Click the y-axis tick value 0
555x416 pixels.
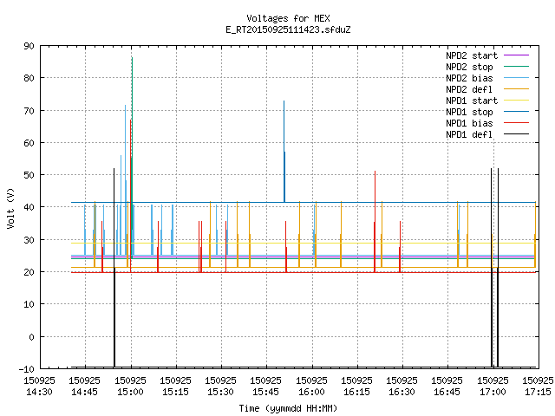(31, 337)
